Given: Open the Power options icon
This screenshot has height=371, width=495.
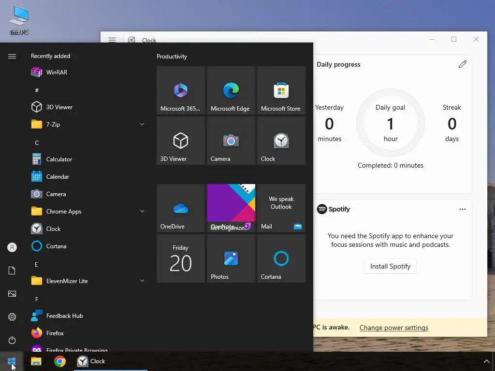Looking at the screenshot, I should tap(12, 340).
